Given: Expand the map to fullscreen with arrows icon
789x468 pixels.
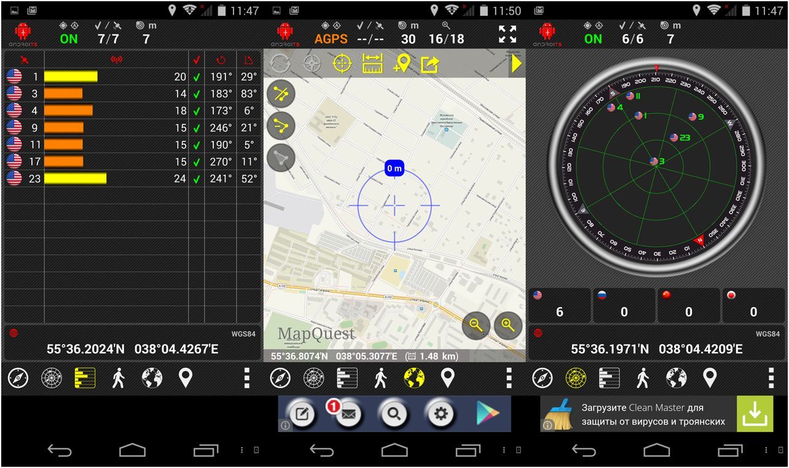Looking at the screenshot, I should 508,34.
